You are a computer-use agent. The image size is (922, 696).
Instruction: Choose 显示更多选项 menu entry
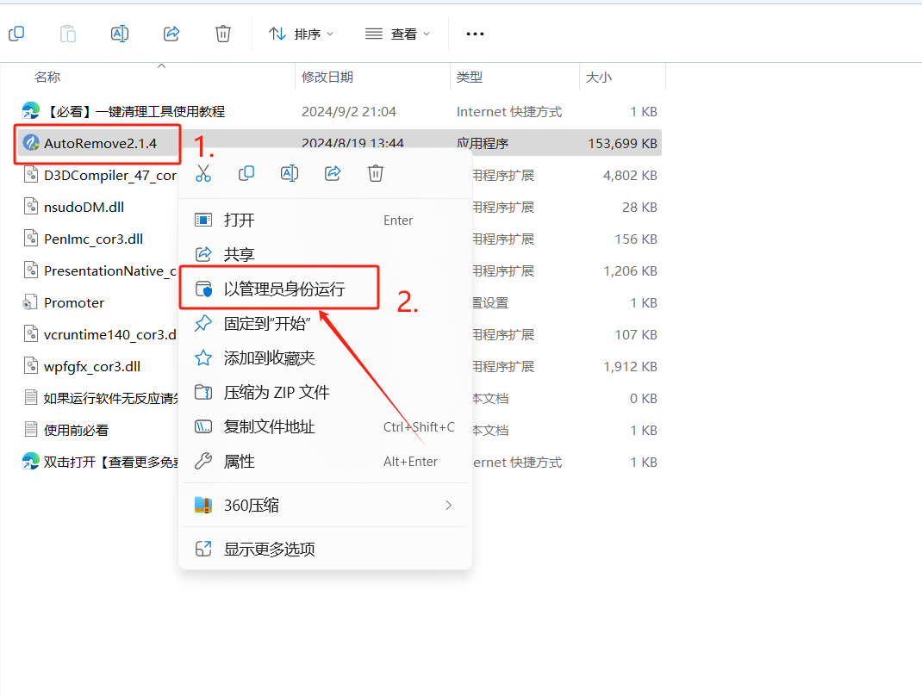point(325,549)
